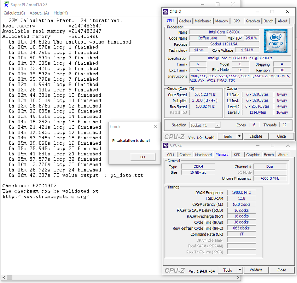The height and width of the screenshot is (283, 297).
Task: Click the Core Speed value 5001.20 MHz
Action: pyautogui.click(x=205, y=94)
